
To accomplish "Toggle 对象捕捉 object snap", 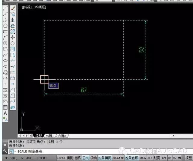I will pos(105,158).
